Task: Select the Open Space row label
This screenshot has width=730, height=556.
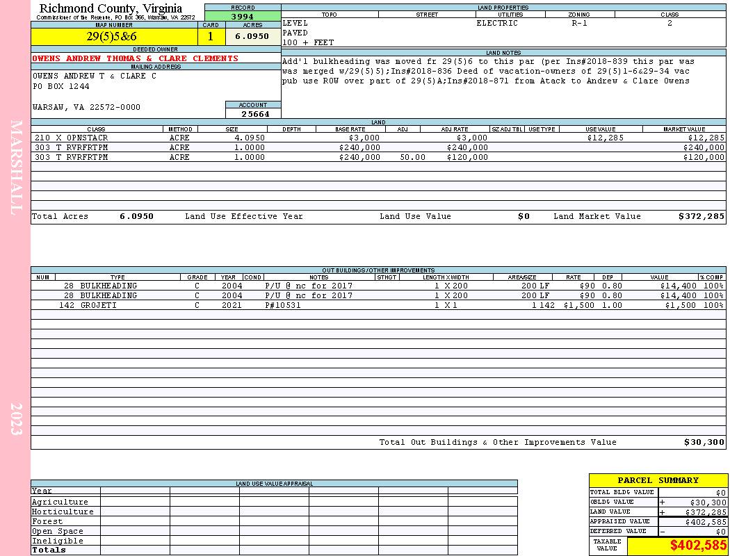Action: (x=58, y=532)
